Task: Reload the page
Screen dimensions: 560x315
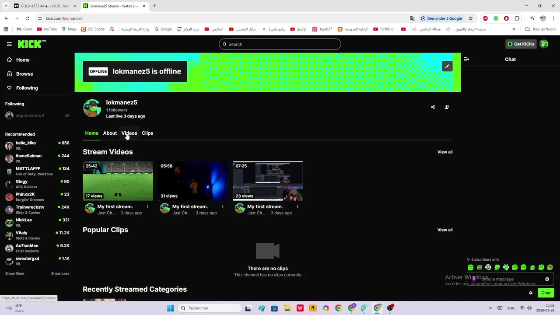Action: tap(27, 18)
